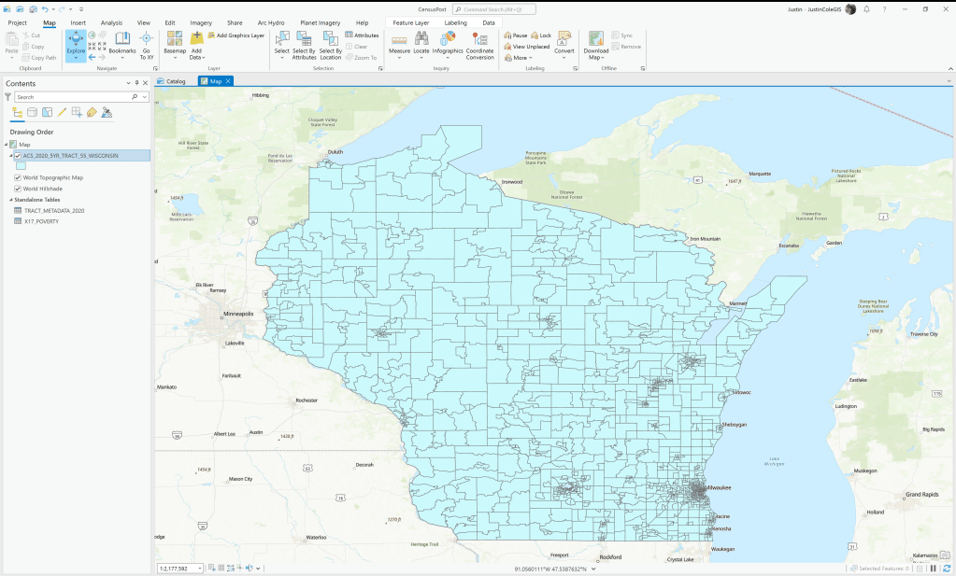Click the Add Graphics Layer button
This screenshot has height=576, width=956.
(x=236, y=35)
